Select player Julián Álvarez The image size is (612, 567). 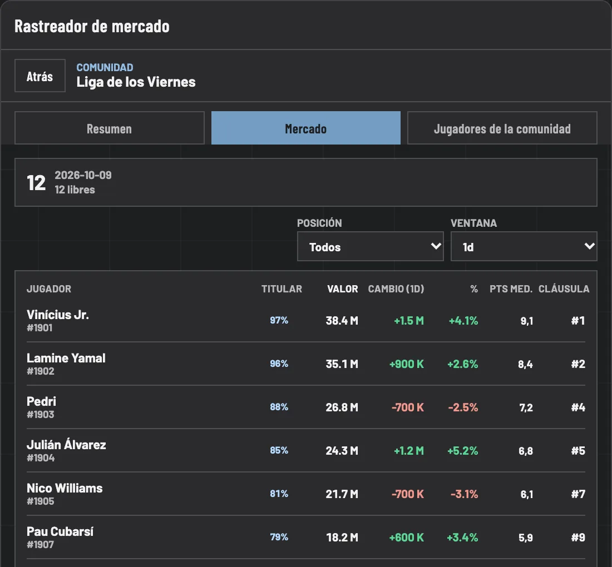pyautogui.click(x=66, y=445)
